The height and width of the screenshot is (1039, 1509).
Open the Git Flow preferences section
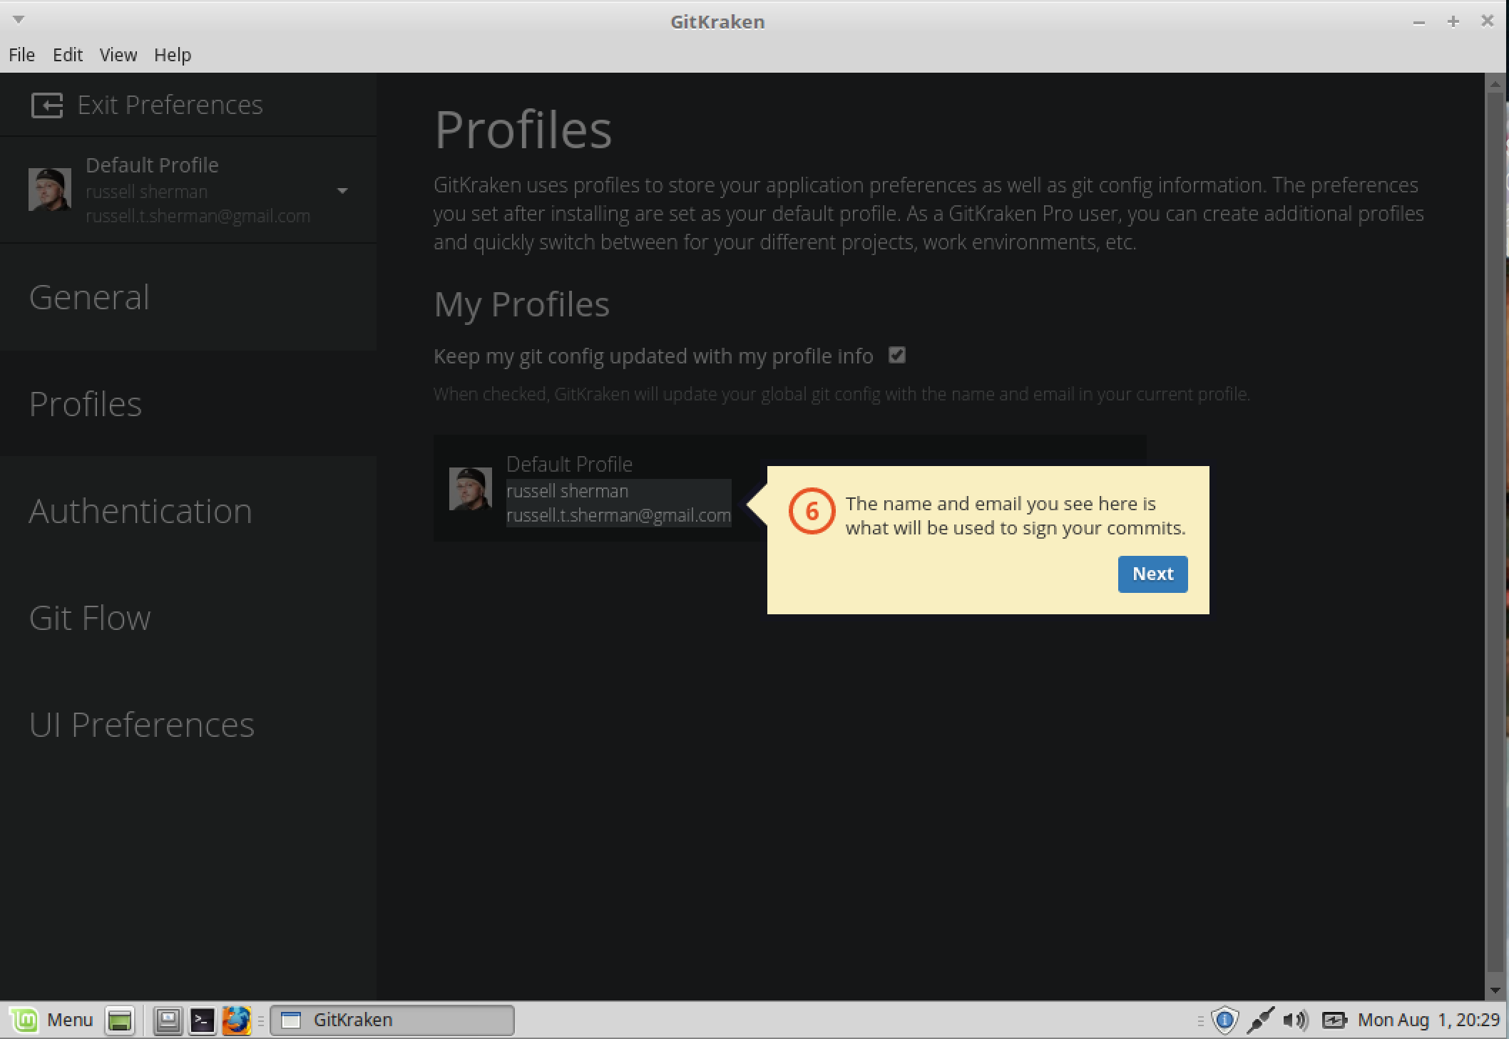188,618
